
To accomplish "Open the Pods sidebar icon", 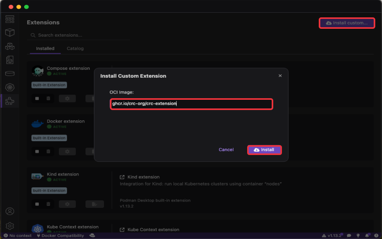I will pyautogui.click(x=10, y=46).
